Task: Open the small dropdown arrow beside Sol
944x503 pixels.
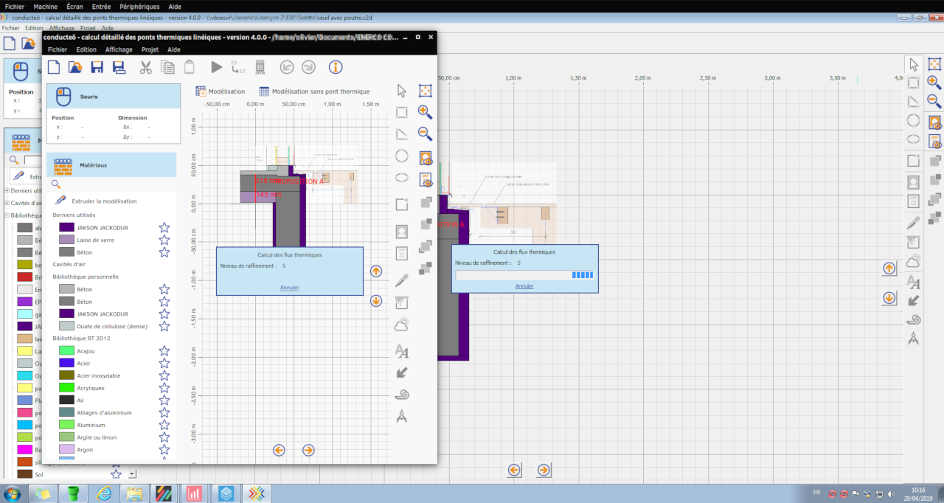Action: tap(132, 474)
